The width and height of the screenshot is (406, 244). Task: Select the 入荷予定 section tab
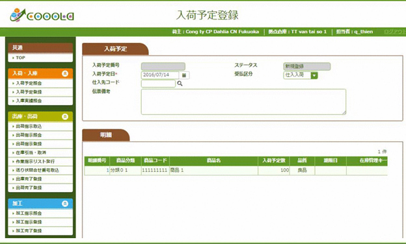coord(115,49)
